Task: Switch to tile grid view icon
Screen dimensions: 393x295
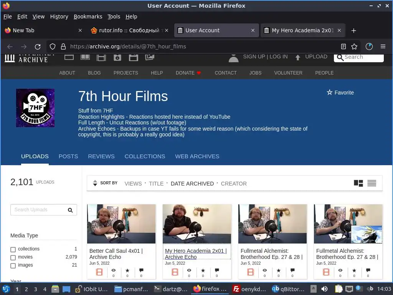Action: 358,183
